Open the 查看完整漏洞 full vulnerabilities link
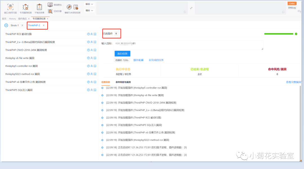 pos(294,82)
